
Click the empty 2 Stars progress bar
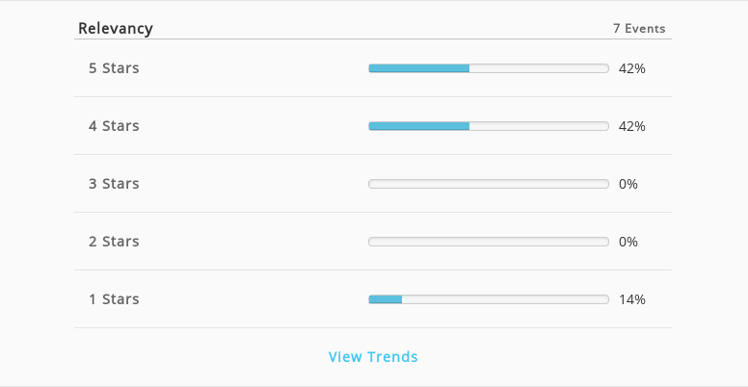(489, 242)
